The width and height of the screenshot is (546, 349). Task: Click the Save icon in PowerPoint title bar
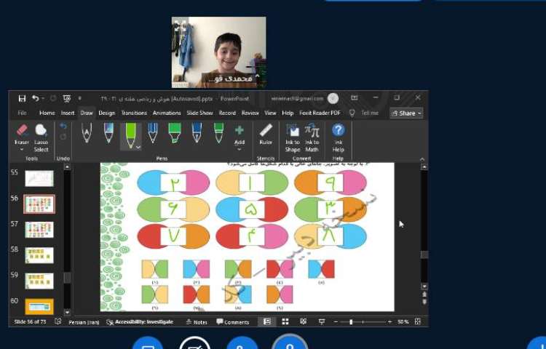[x=22, y=98]
